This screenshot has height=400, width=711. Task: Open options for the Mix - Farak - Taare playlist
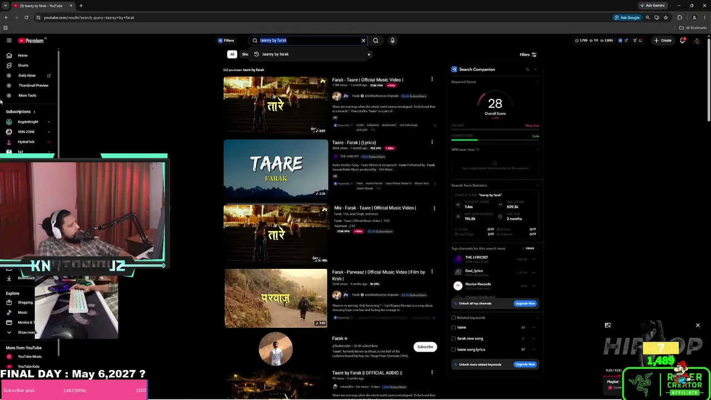coord(434,208)
